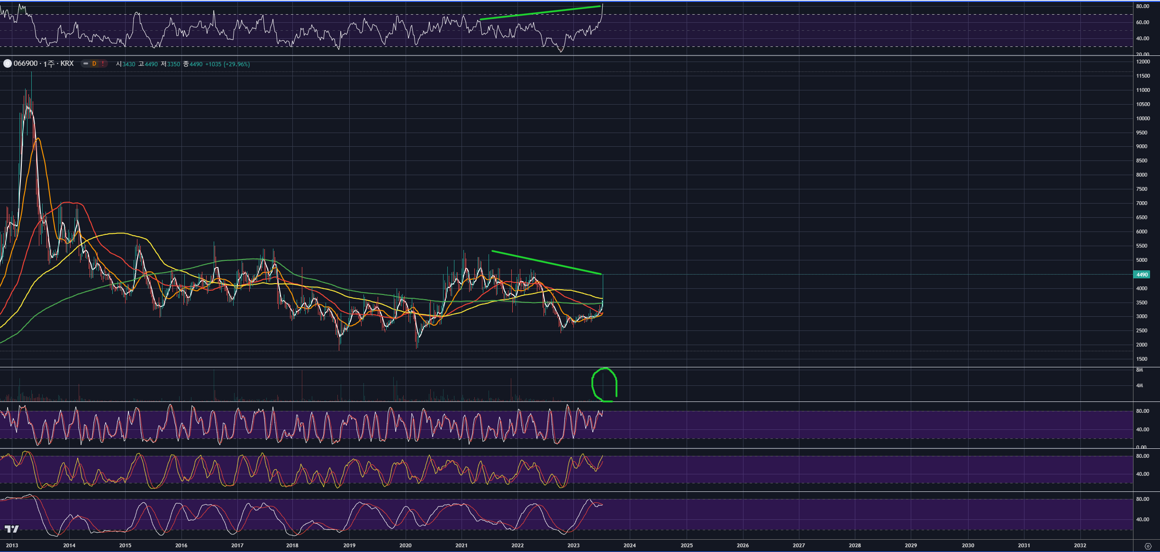Click the 12000 level on price scale
Image resolution: width=1160 pixels, height=552 pixels.
pos(1142,62)
